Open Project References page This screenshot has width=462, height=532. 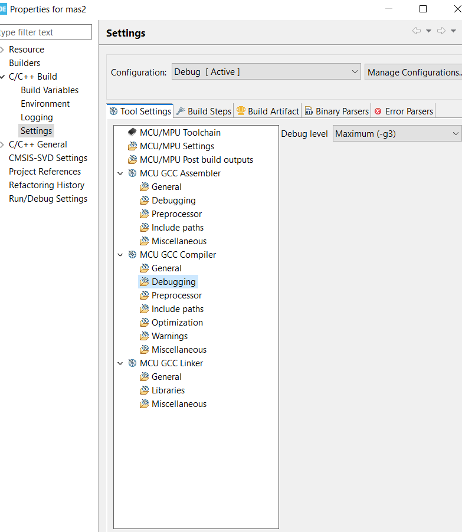point(45,172)
